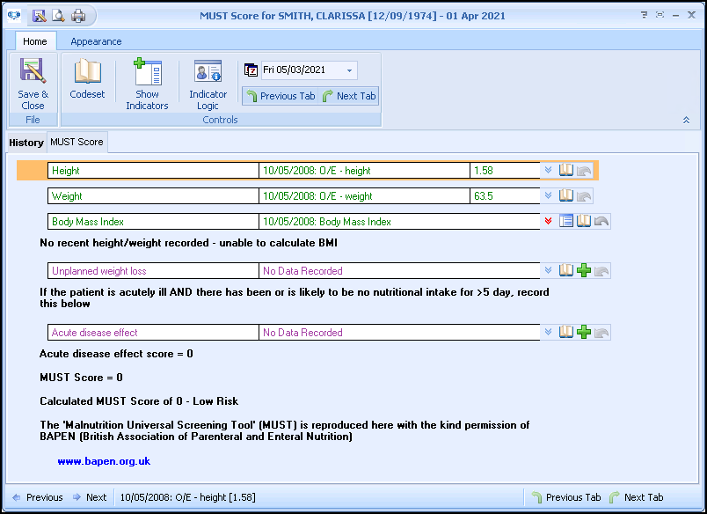Screen dimensions: 707x514
Task: Click the green plus for Unplanned weight loss
Action: (583, 271)
